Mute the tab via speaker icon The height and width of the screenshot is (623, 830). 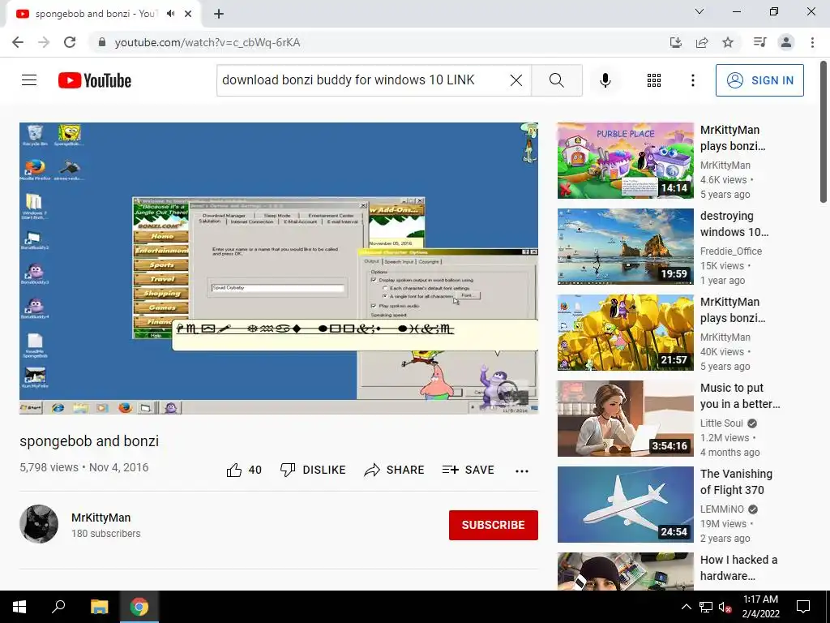(x=170, y=14)
